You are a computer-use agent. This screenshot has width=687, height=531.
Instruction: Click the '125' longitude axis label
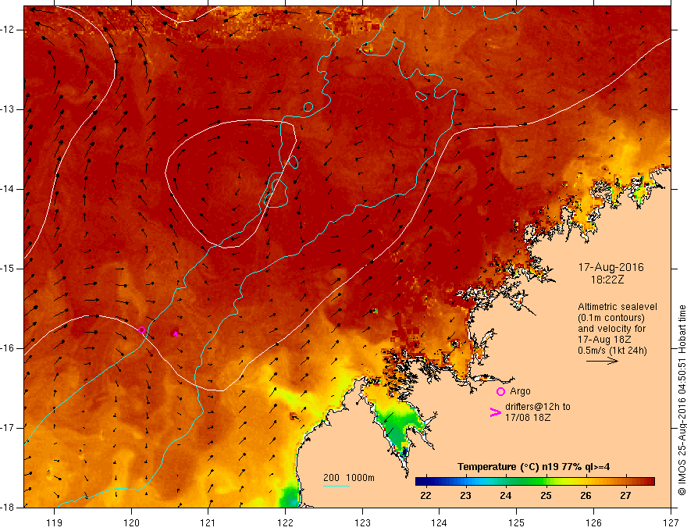[x=517, y=522]
